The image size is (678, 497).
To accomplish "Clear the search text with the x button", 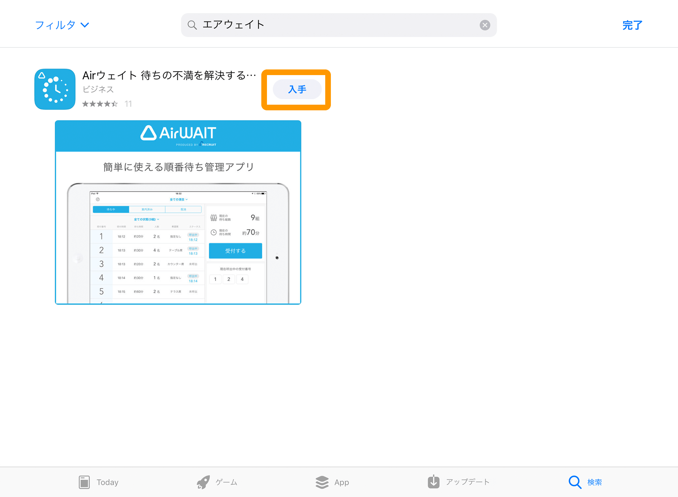I will point(485,25).
